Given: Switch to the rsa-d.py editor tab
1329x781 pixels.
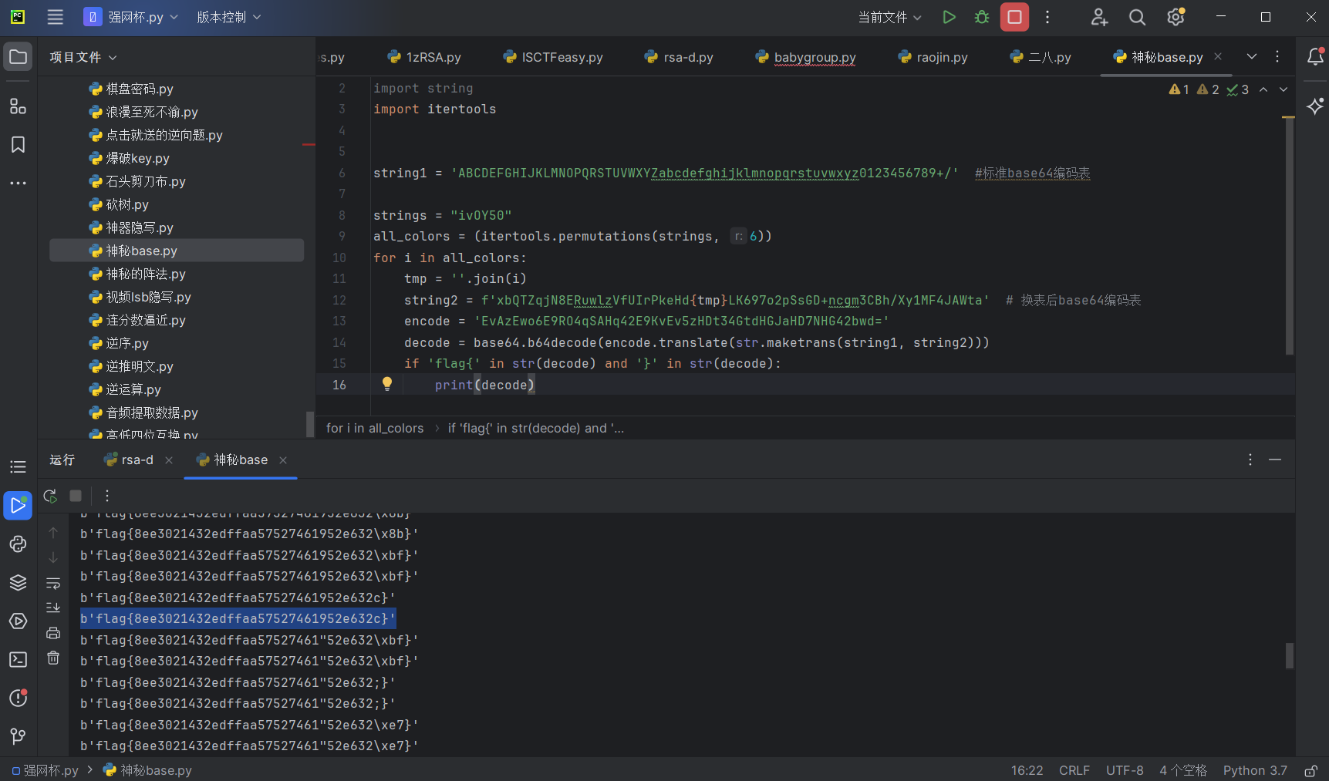Looking at the screenshot, I should pos(679,57).
